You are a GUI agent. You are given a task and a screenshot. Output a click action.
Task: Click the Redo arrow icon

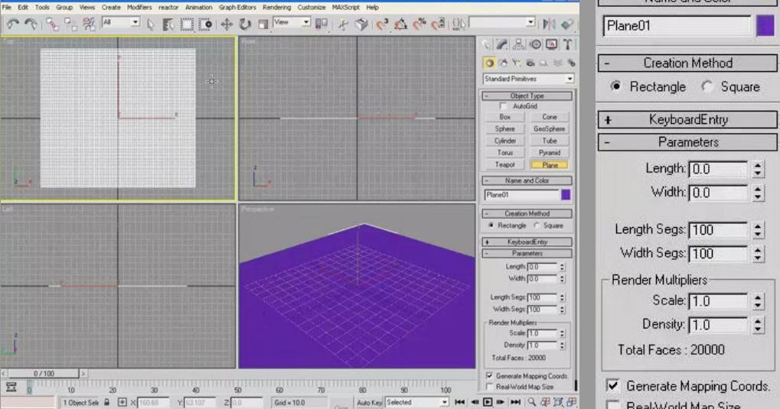tap(31, 24)
